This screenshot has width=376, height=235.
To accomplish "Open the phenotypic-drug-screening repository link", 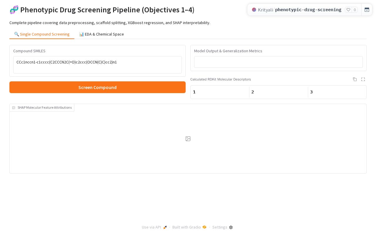I will 308,10.
